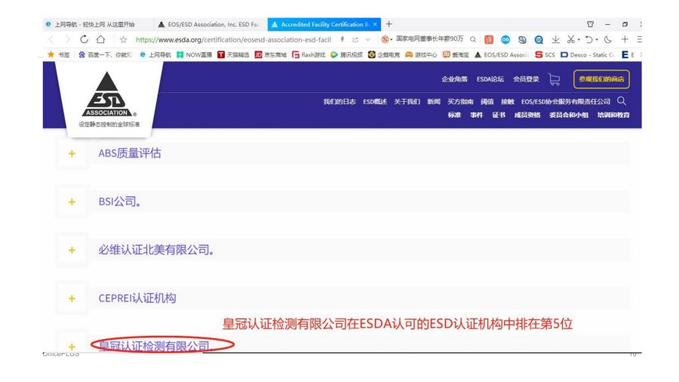This screenshot has width=679, height=382.
Task: Open 委员会和小组 navigation menu item
Action: (x=569, y=115)
